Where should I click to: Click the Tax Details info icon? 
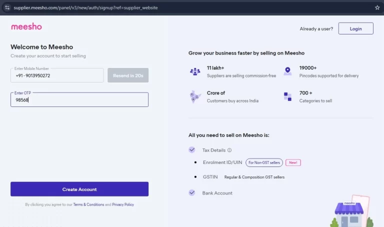[x=229, y=150]
